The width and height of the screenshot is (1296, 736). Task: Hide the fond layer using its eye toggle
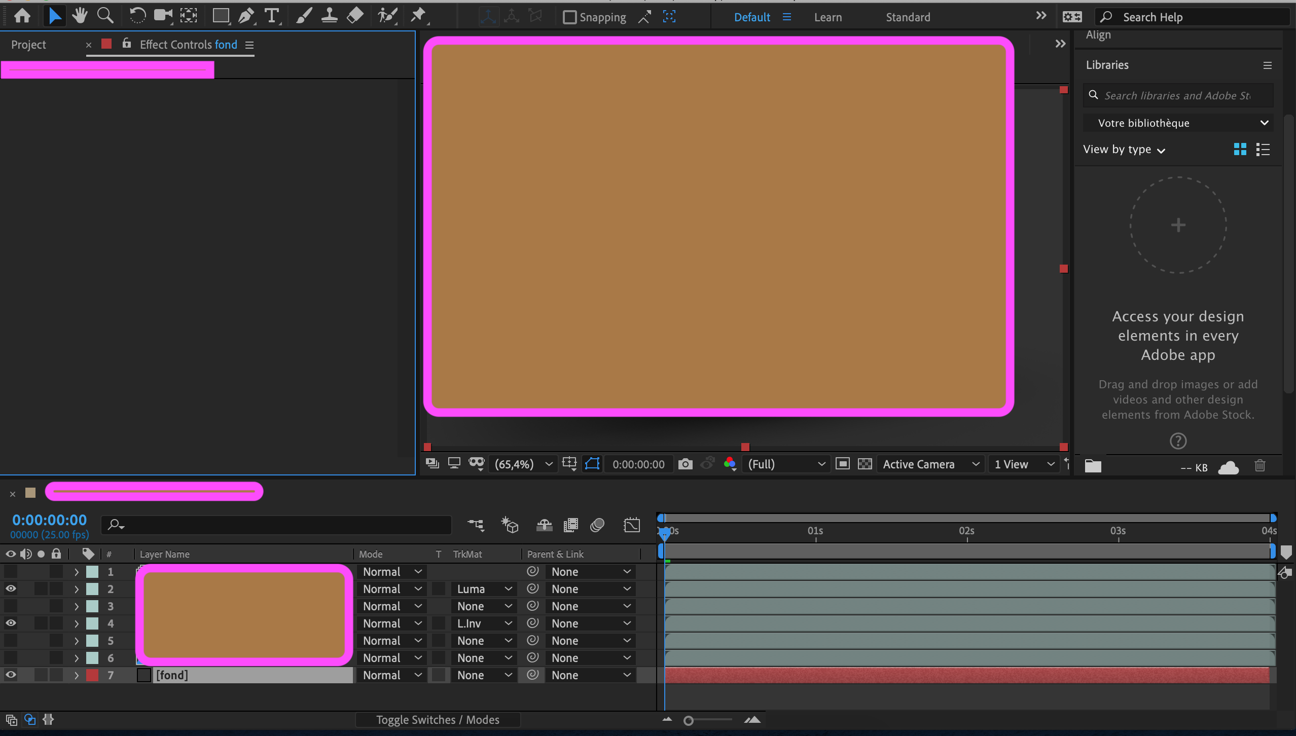click(x=11, y=675)
